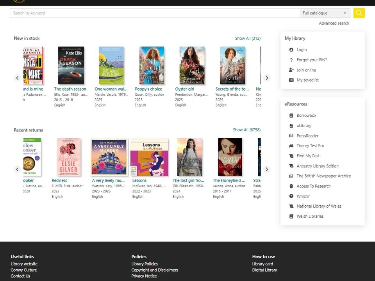
Task: Open A very lively murder cover
Action: tap(109, 157)
